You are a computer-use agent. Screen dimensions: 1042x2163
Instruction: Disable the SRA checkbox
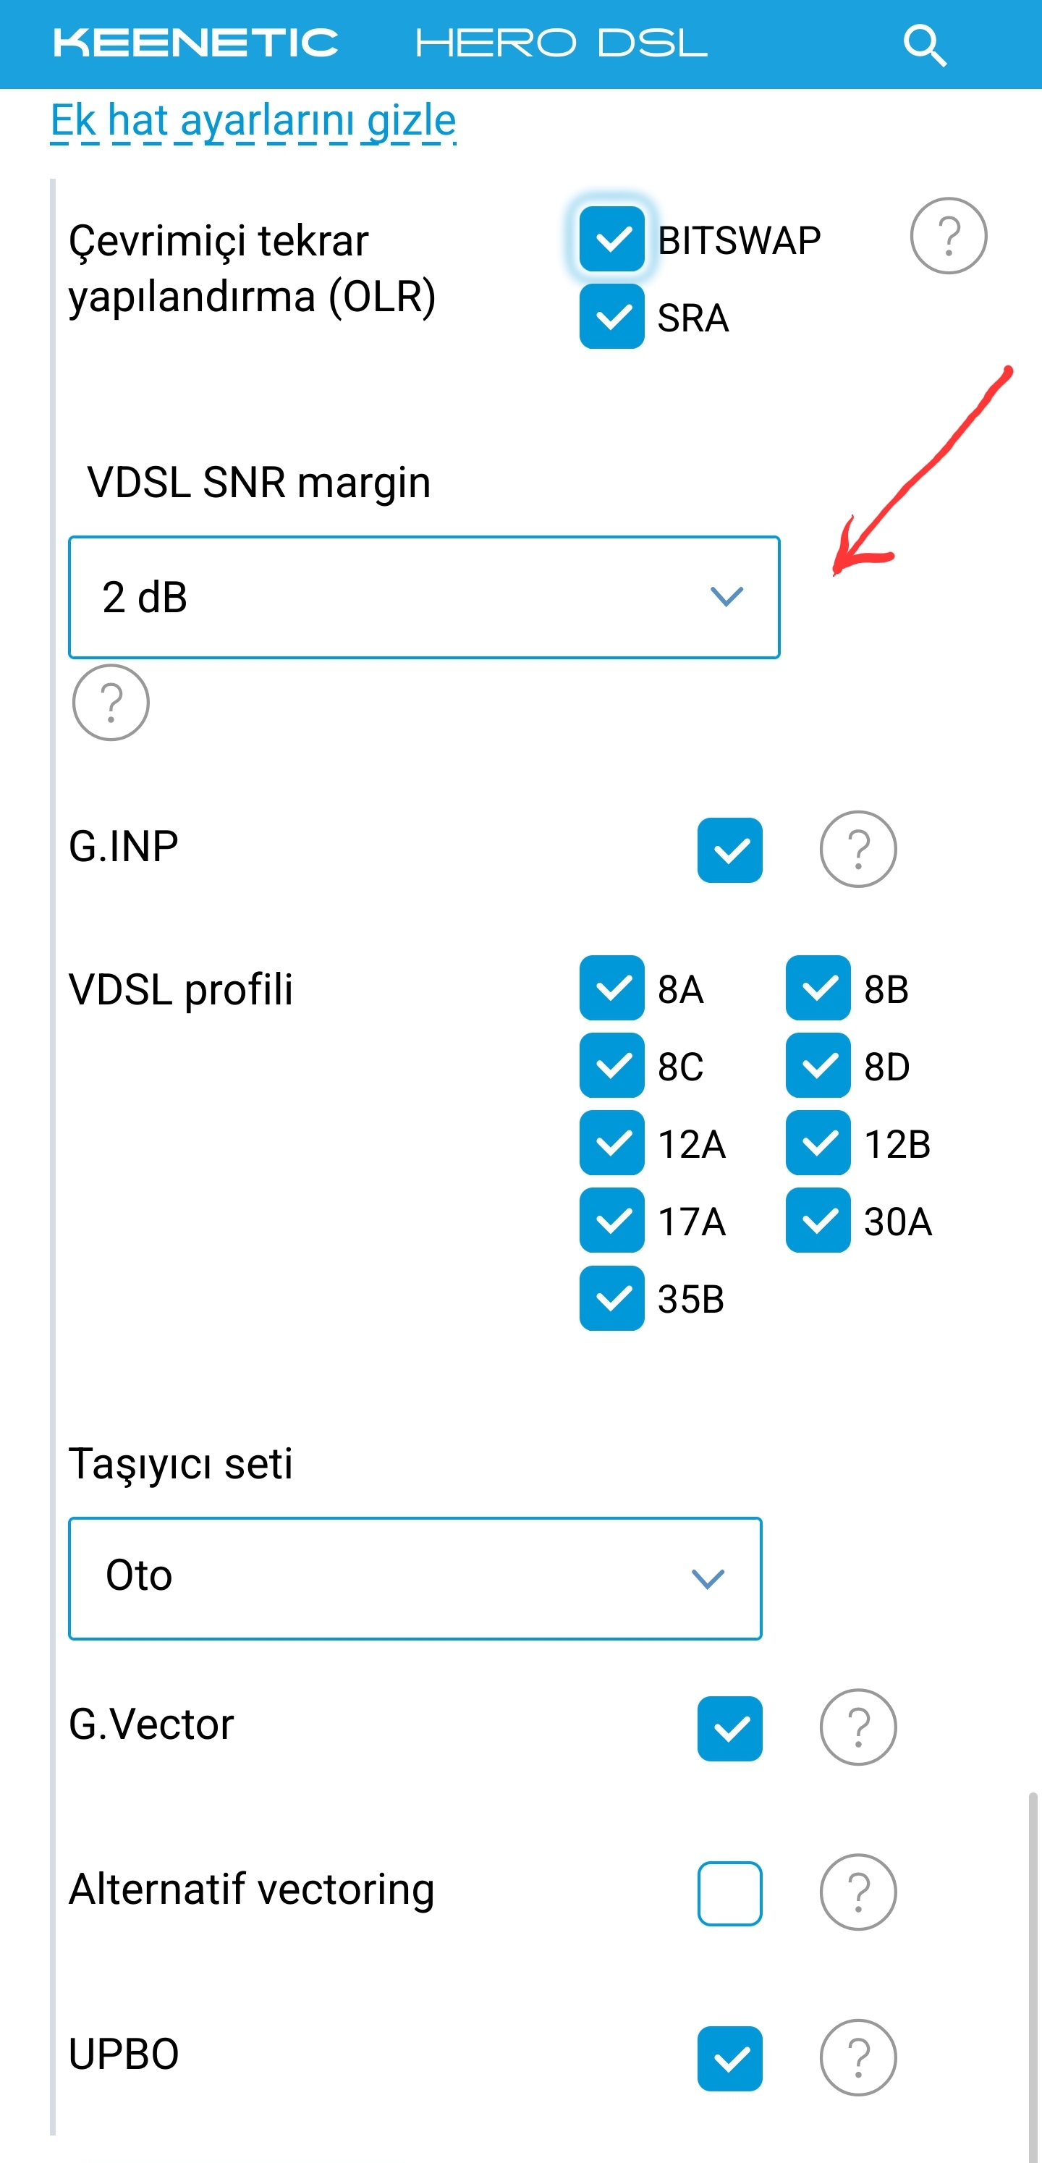(x=611, y=316)
